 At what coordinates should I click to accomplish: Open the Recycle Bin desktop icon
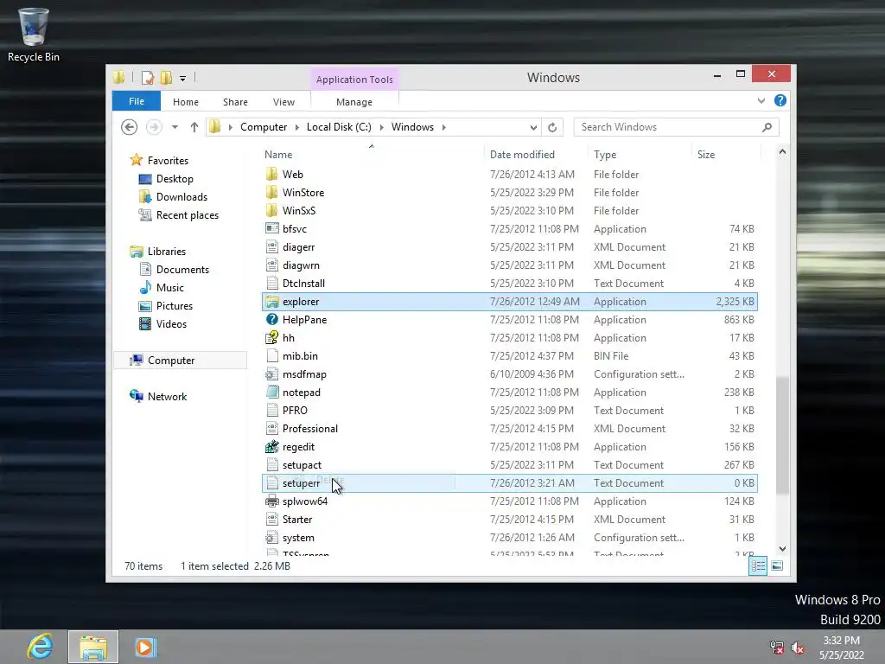34,35
